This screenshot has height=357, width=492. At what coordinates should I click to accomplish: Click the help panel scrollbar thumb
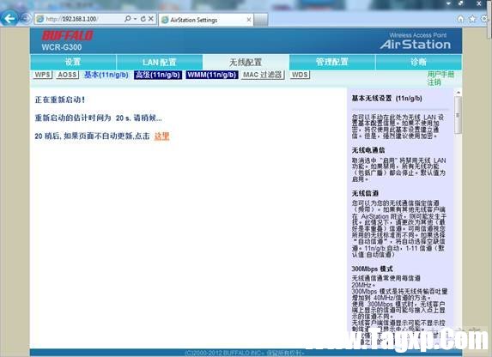(x=458, y=115)
